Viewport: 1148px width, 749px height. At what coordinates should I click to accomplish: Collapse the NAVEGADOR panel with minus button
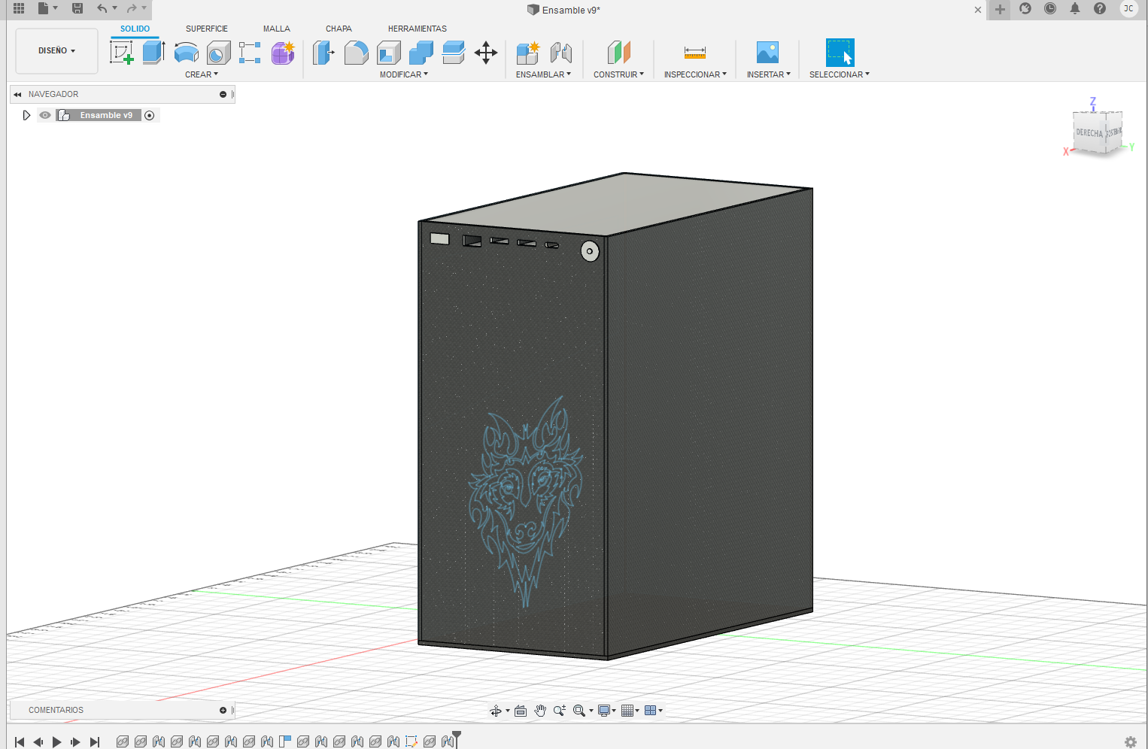click(223, 94)
